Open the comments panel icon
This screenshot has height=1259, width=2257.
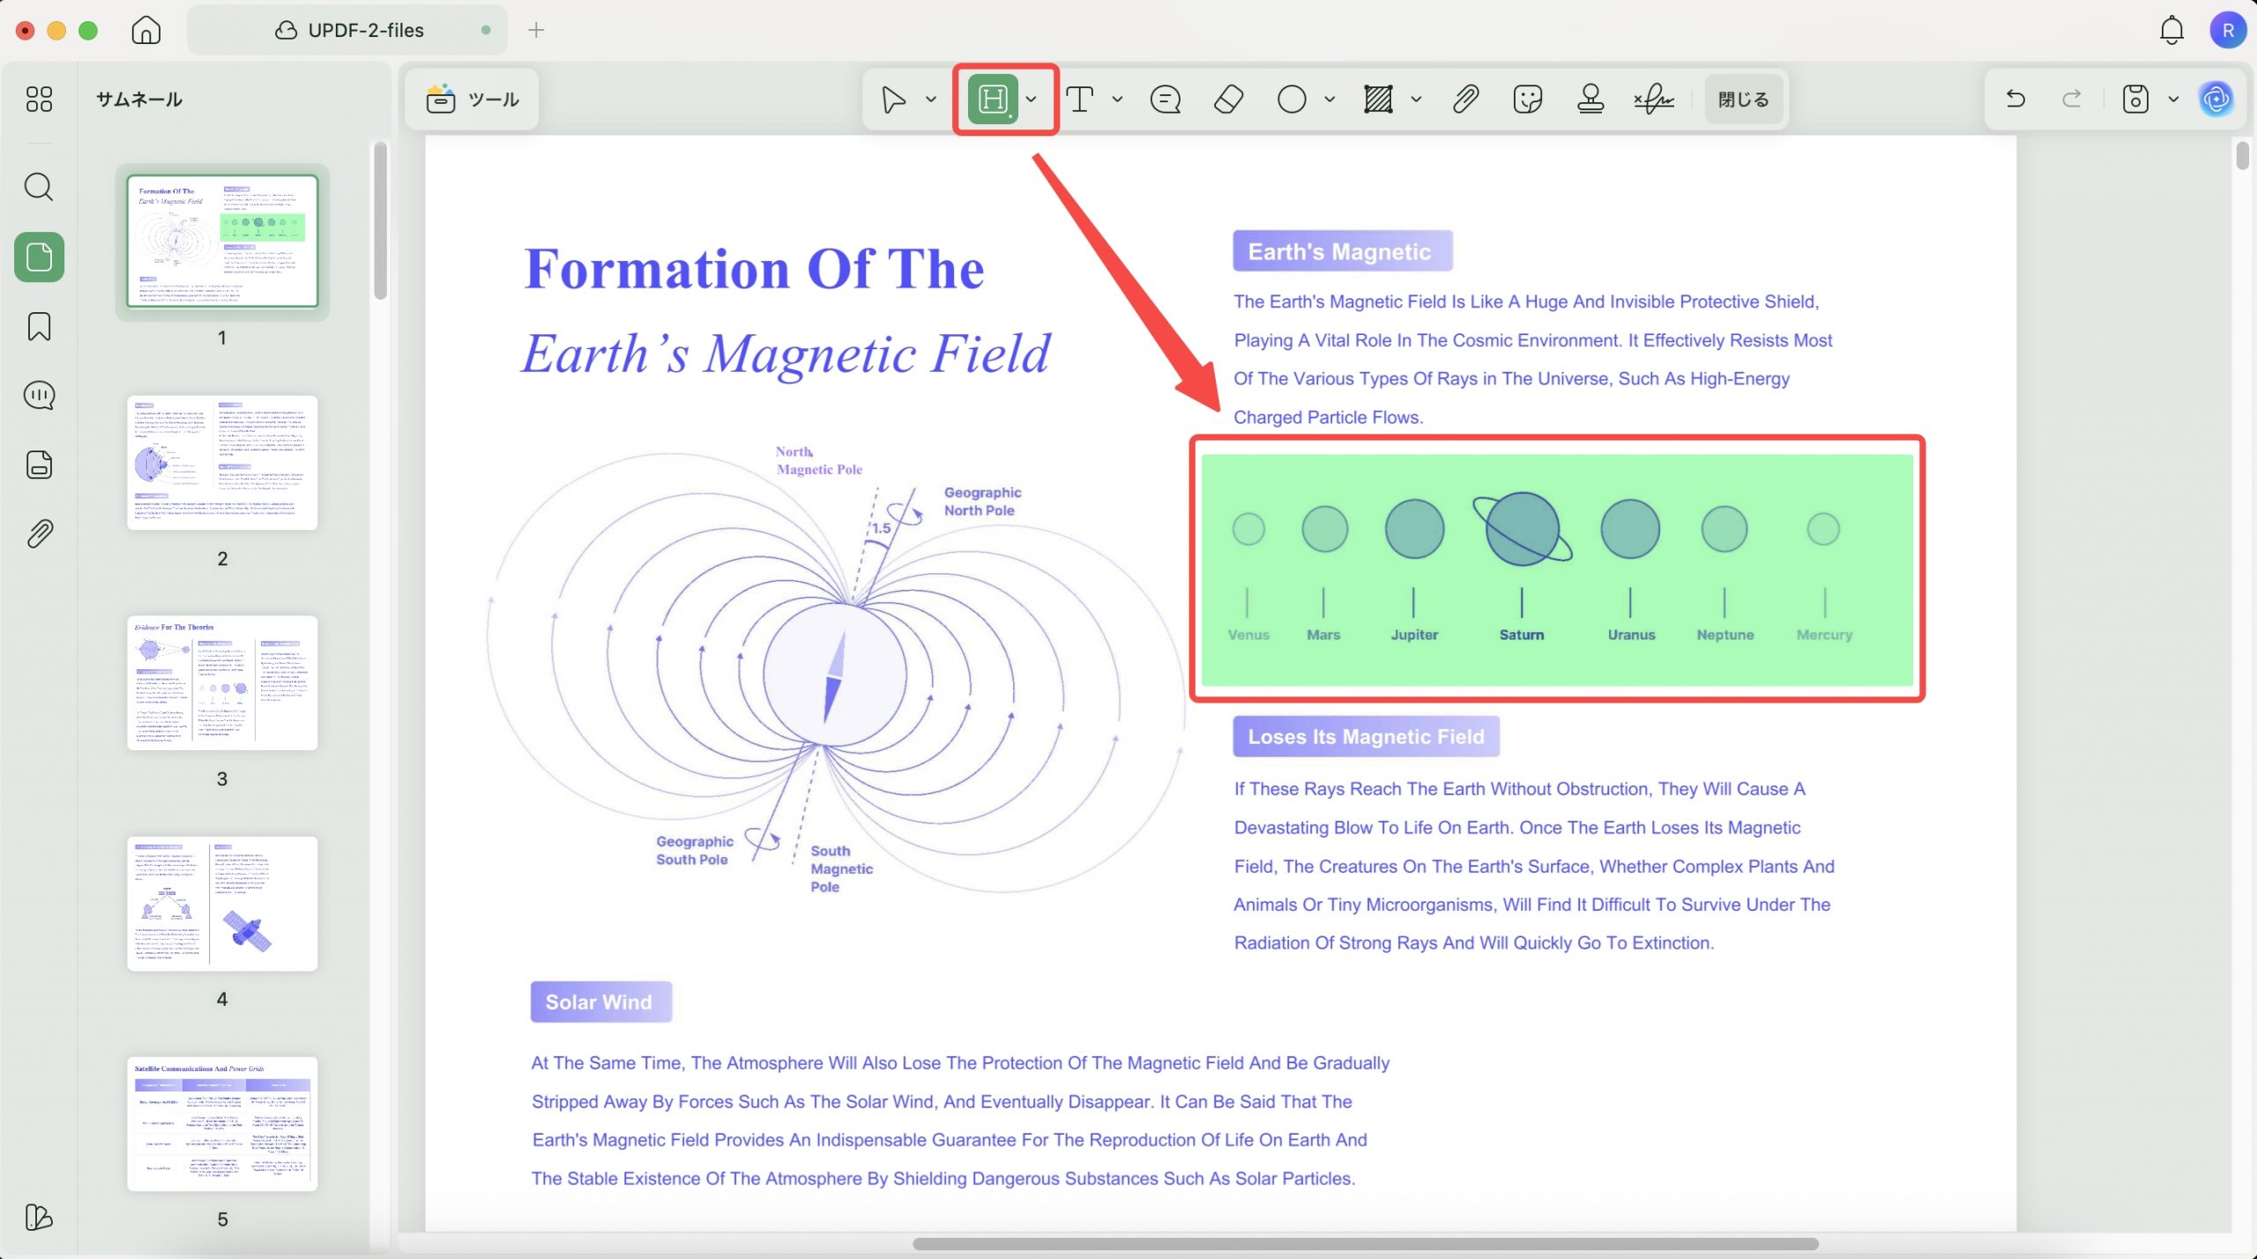(x=39, y=395)
